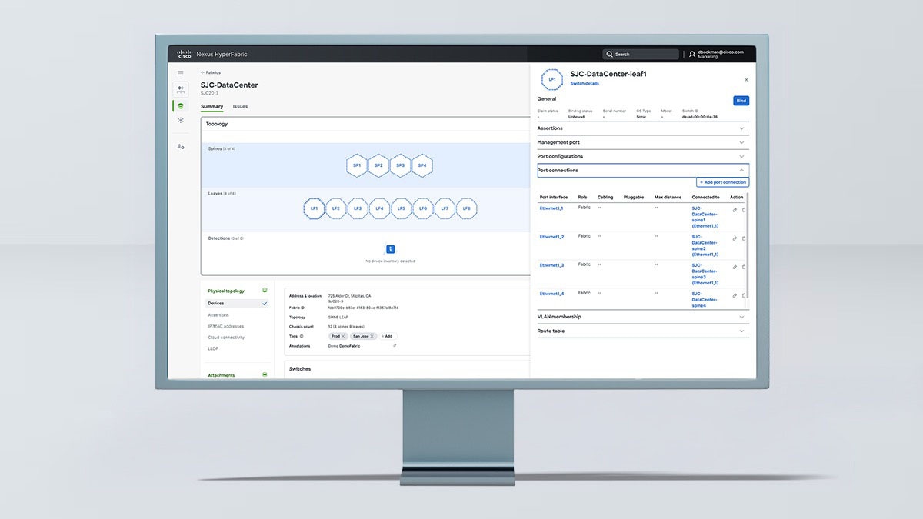Switch to the Summary tab
This screenshot has height=519, width=923.
[212, 107]
